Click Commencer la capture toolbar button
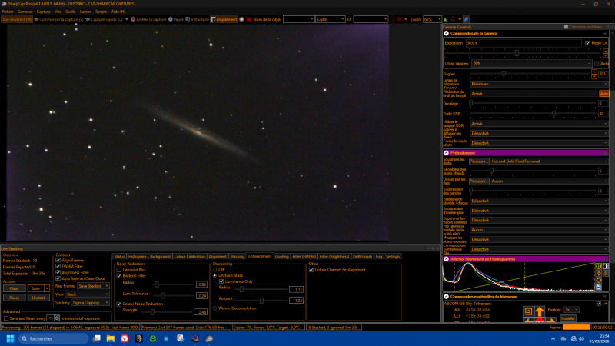The width and height of the screenshot is (615, 346). click(59, 19)
